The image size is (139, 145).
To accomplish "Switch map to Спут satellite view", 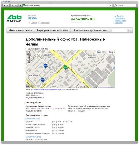I will [x=105, y=52].
